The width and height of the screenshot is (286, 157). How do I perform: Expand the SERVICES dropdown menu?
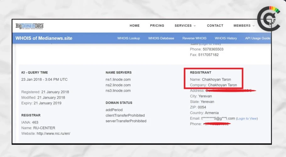(x=185, y=26)
